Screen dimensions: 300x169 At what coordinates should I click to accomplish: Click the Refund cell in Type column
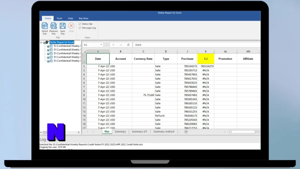[x=166, y=116]
